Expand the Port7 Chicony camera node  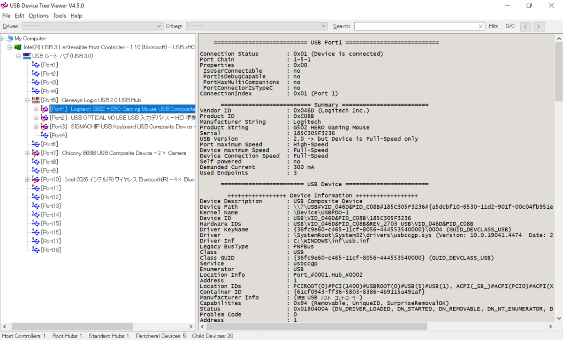27,153
